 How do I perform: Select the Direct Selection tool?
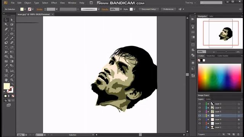point(12,20)
